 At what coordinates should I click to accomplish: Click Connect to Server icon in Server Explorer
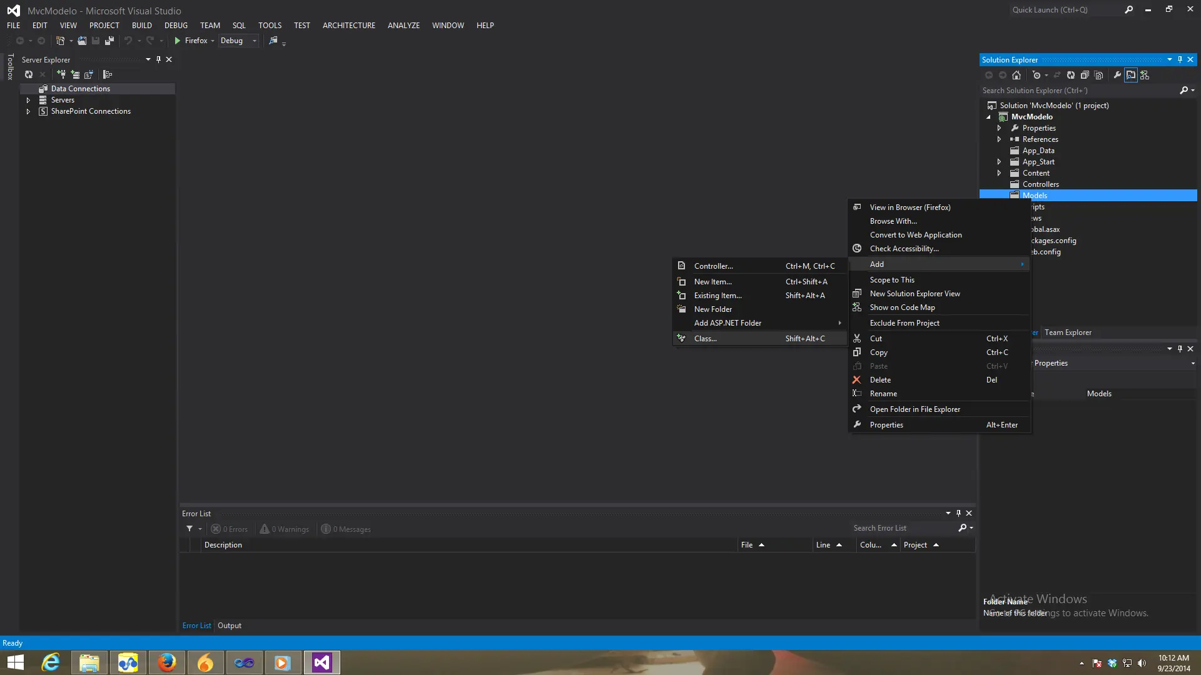(75, 74)
